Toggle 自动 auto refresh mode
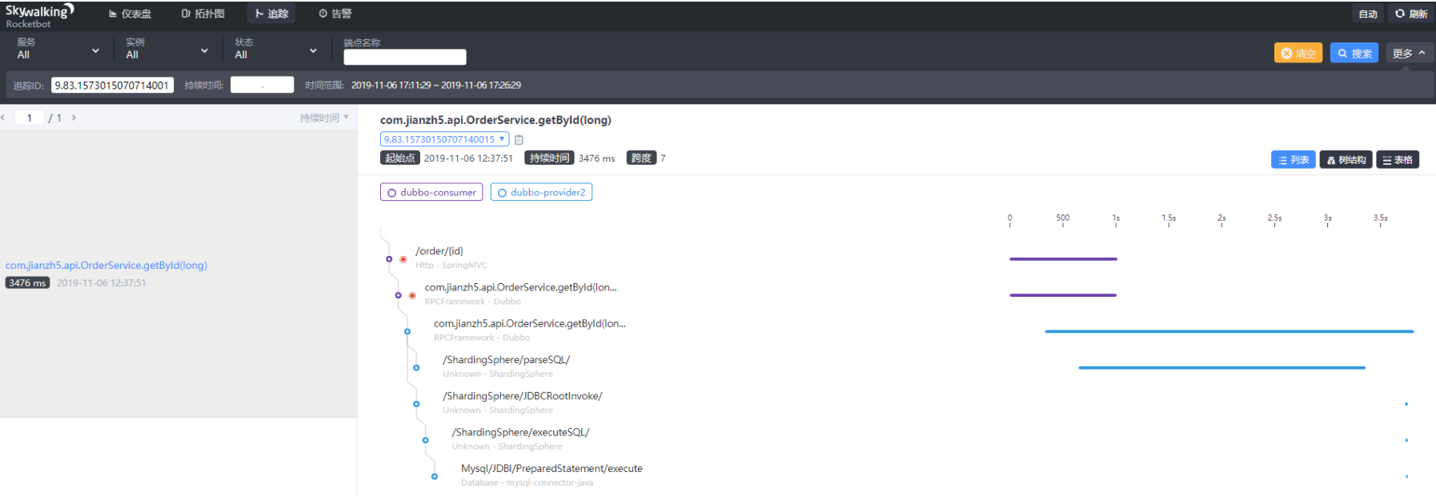 (1368, 14)
